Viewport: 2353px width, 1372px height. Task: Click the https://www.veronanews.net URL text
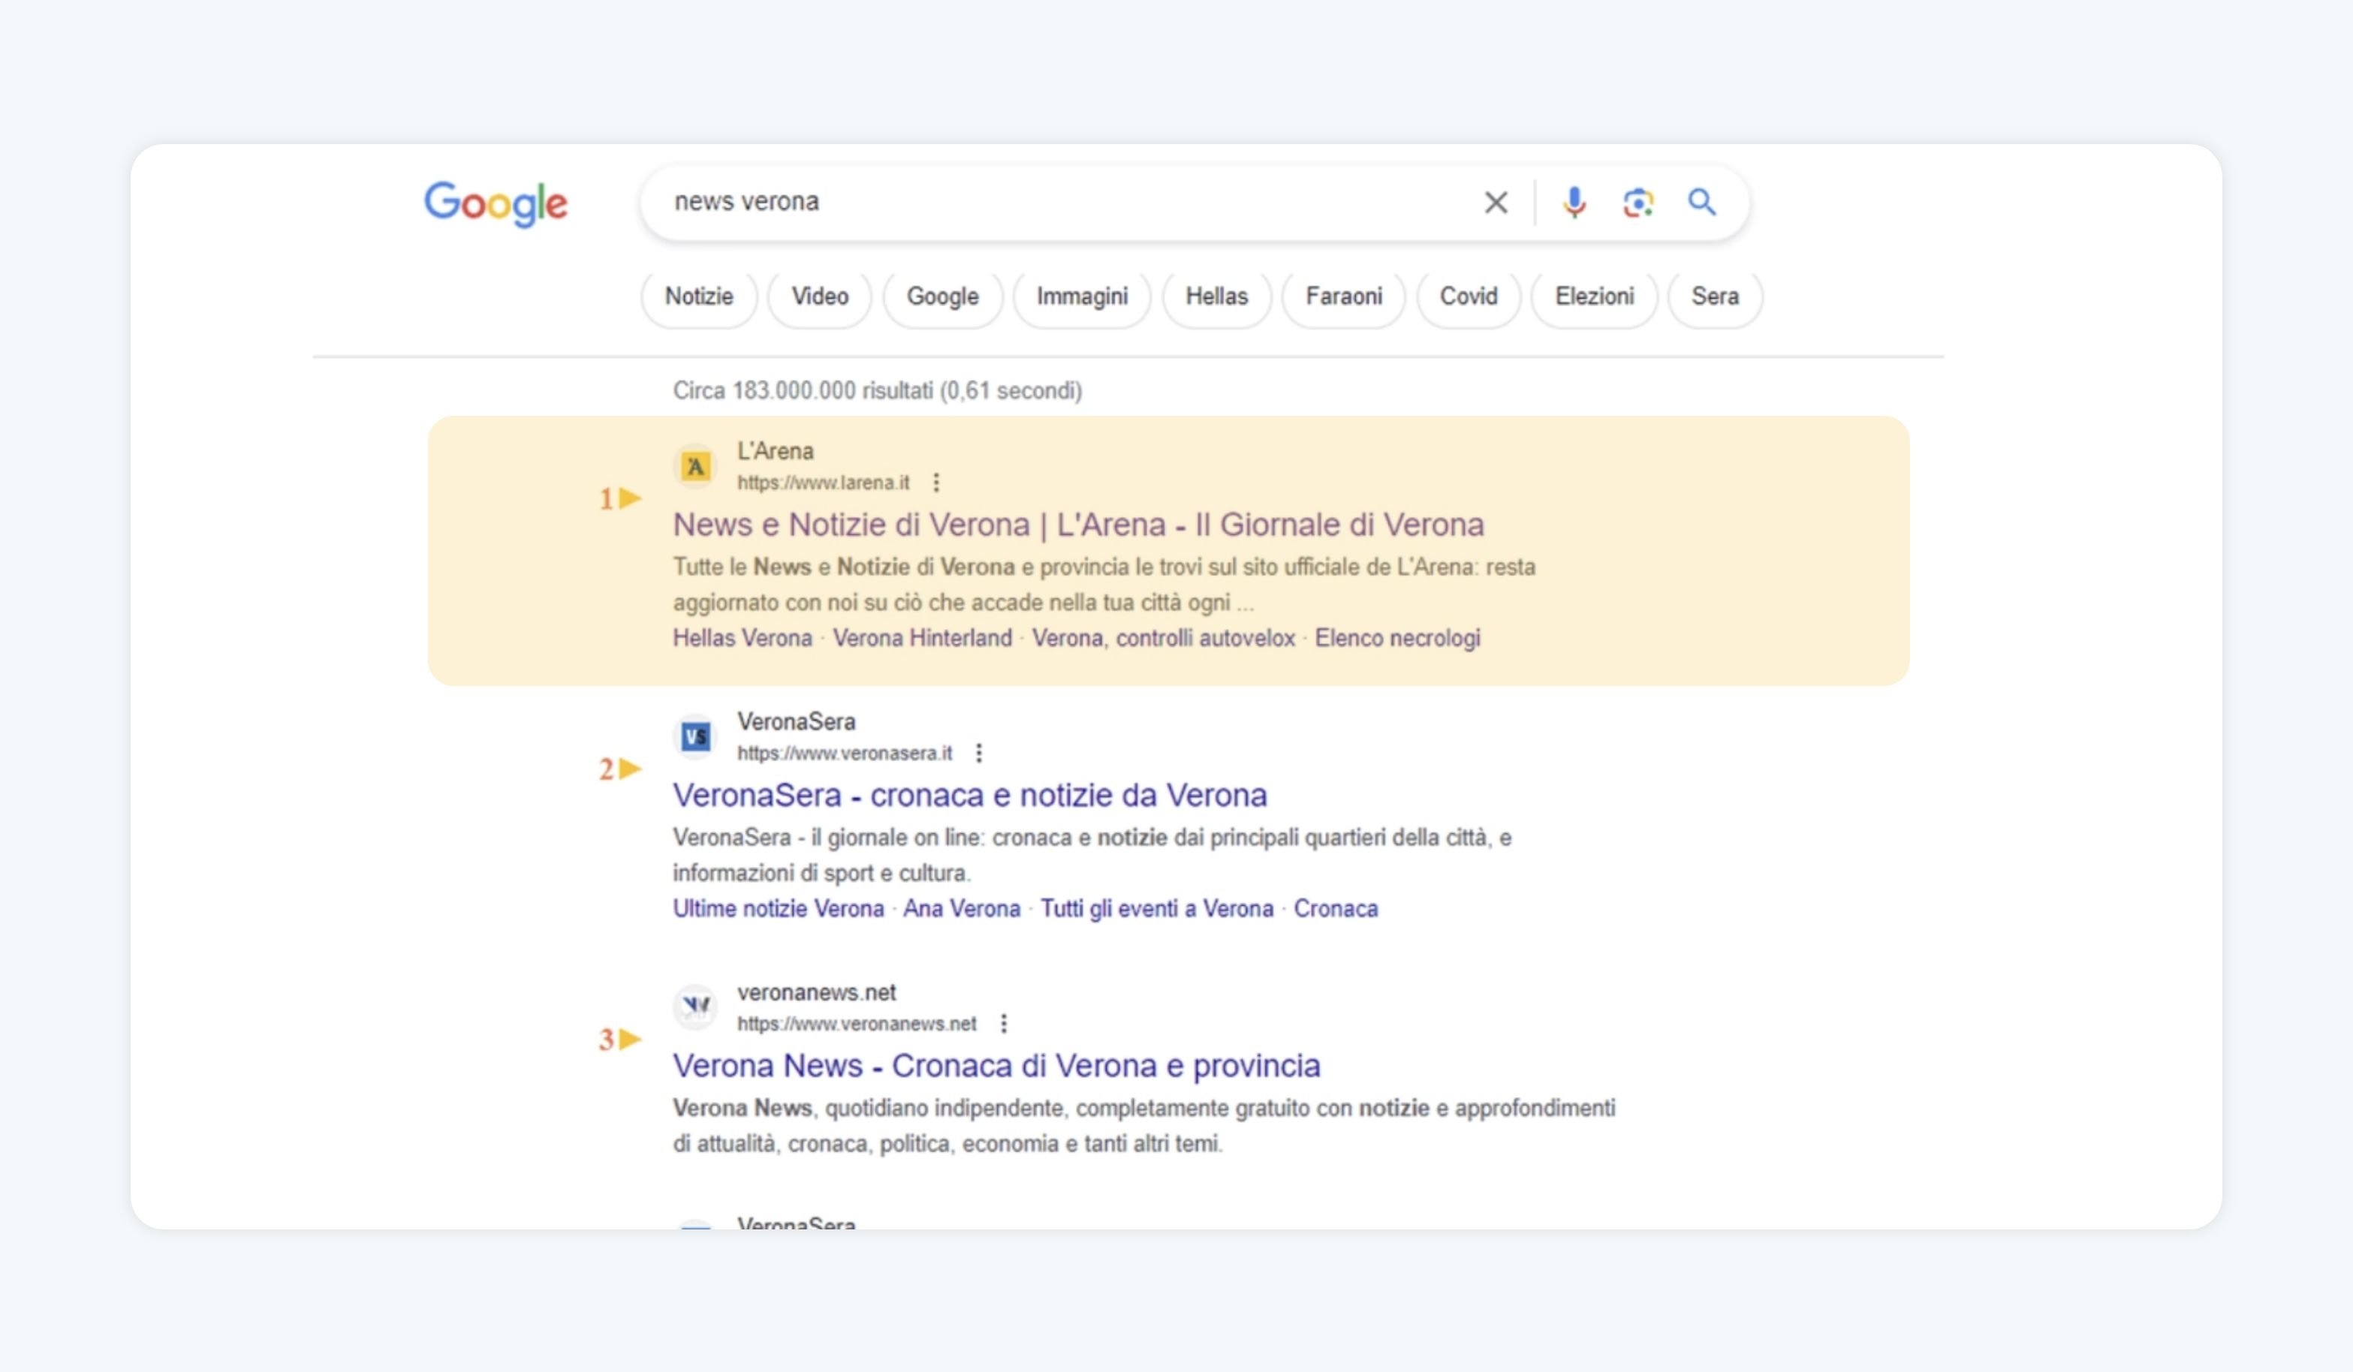point(857,1024)
